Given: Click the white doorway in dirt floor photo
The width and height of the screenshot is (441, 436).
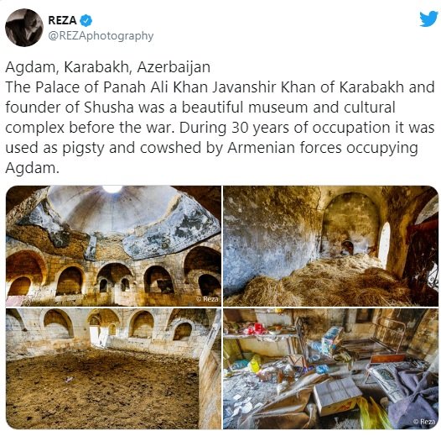Looking at the screenshot, I should pyautogui.click(x=96, y=335).
